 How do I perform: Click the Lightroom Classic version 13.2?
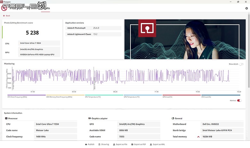(95, 34)
